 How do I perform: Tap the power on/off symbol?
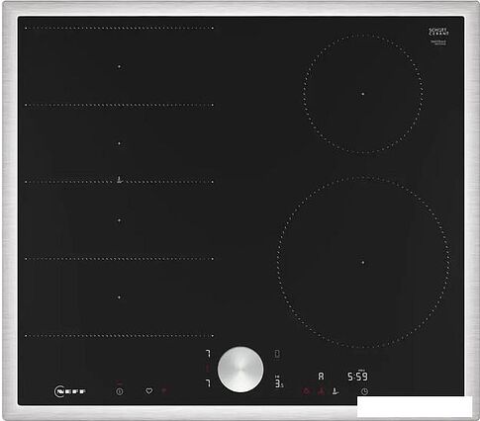coord(120,391)
